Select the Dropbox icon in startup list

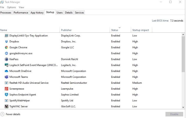(x=6, y=41)
